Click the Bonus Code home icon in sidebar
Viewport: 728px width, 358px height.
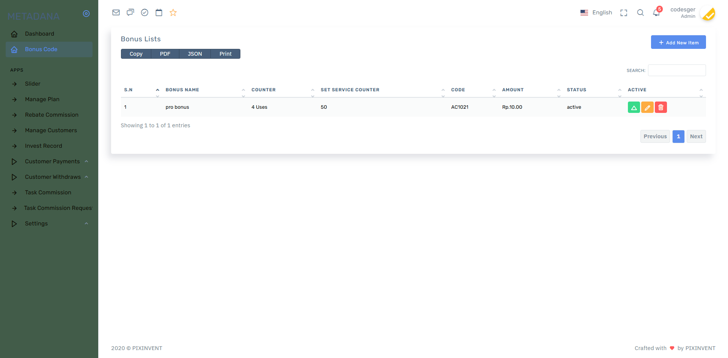point(14,50)
